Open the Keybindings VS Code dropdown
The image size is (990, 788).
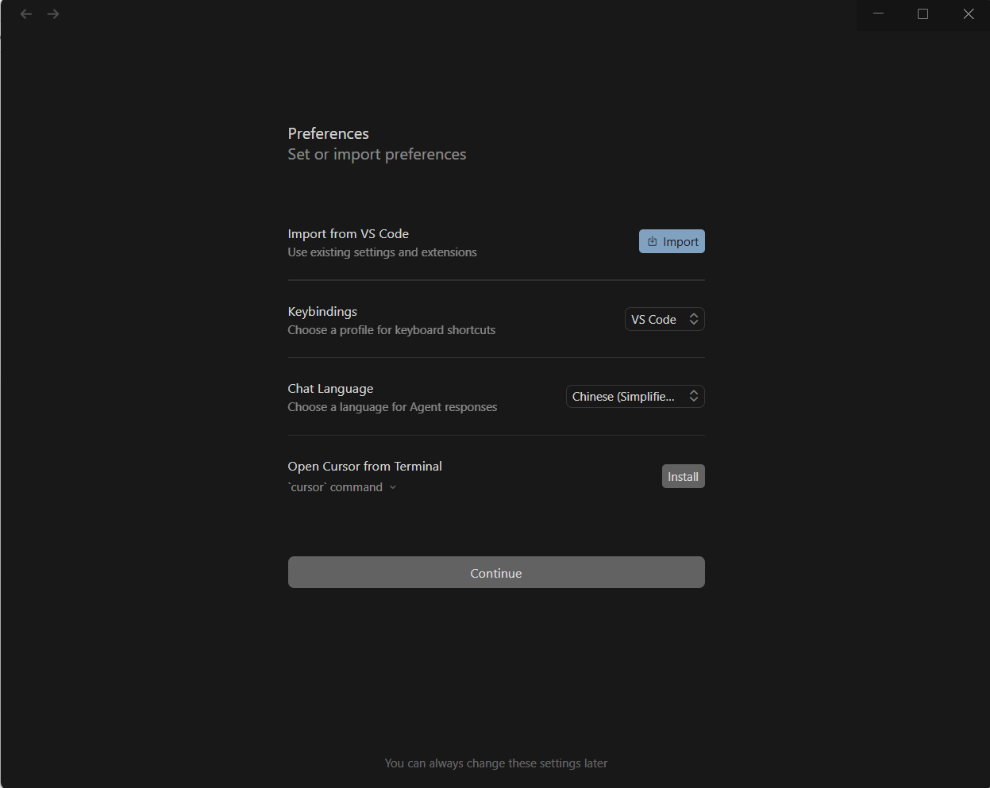point(664,319)
